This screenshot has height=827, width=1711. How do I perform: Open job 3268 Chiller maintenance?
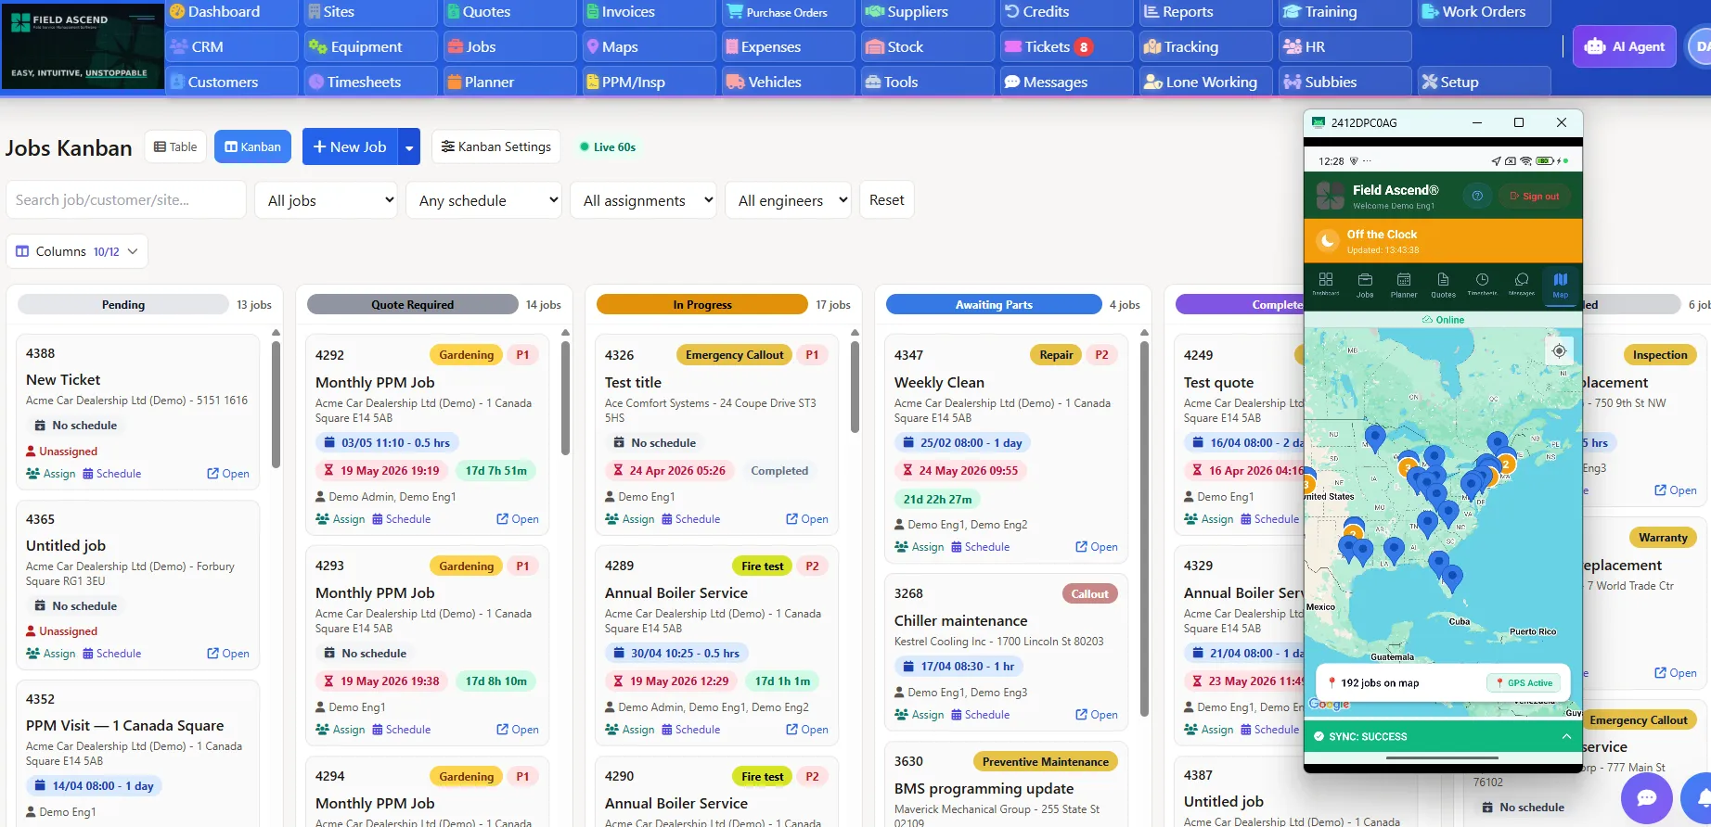click(1097, 714)
